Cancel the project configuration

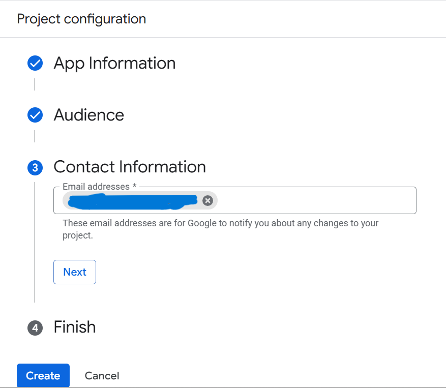tap(102, 376)
